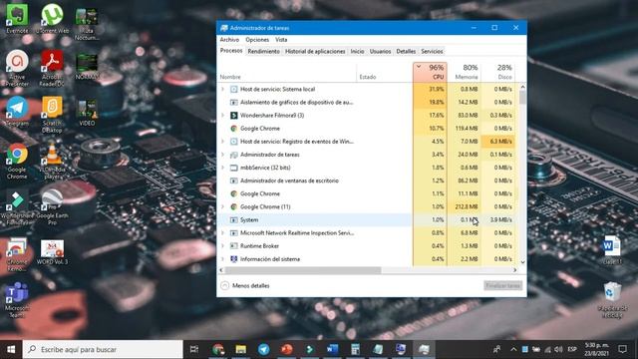Click the volume icon in the system tray
Viewport: 638px width, 359px height.
tap(558, 349)
